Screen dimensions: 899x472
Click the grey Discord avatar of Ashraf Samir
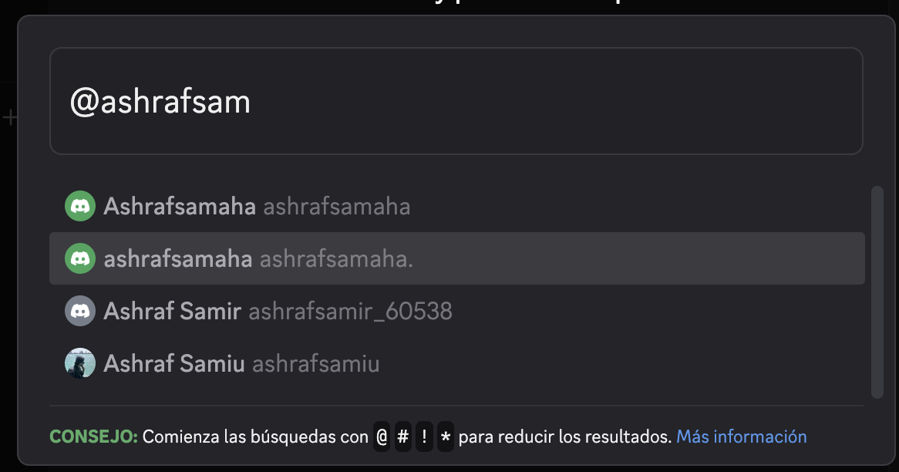79,311
